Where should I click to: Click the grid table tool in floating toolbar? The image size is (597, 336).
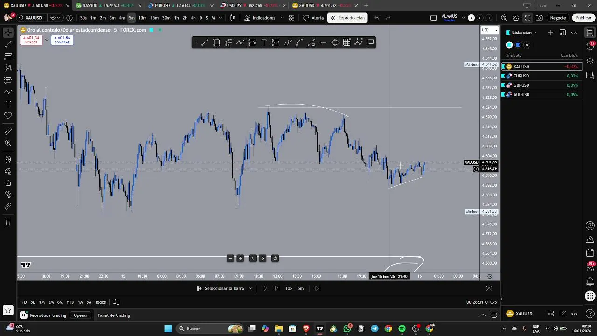[x=347, y=42]
